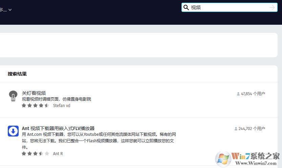Open the 关灯看视频 extension title
This screenshot has height=168, width=282.
point(34,93)
